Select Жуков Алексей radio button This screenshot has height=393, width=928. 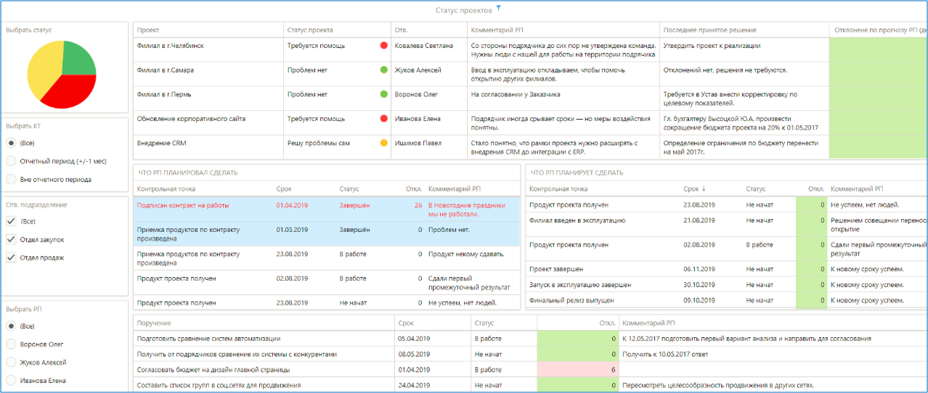pos(11,363)
